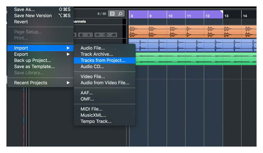The image size is (263, 153).
Task: Click the diamond-shaped EQ bypass icon
Action: [106, 35]
